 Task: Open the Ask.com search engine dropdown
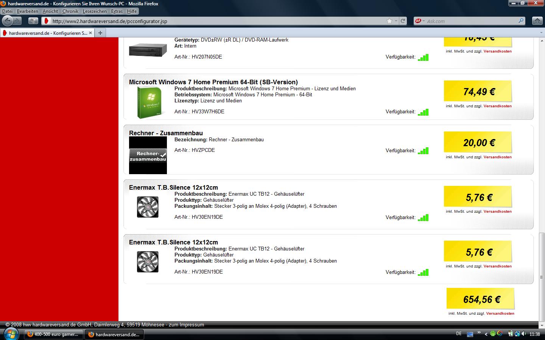(420, 21)
